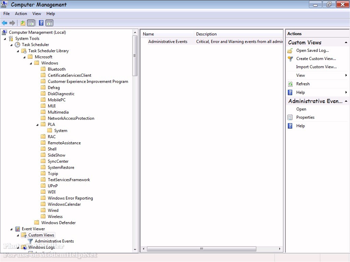
Task: Select the Windows Error Reporting folder
Action: [70, 198]
